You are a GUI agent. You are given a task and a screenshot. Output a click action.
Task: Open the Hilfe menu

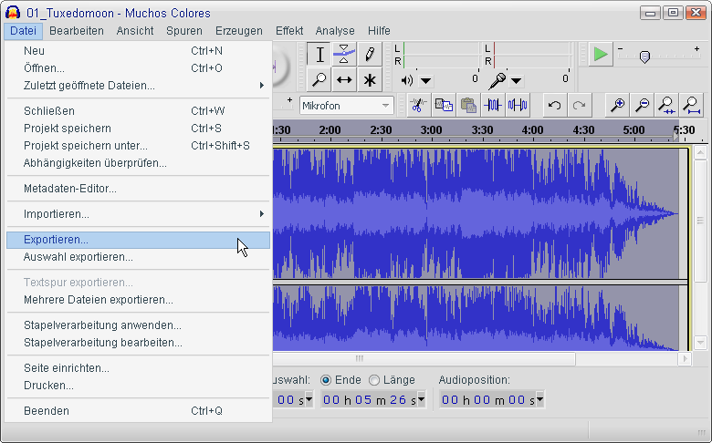[x=379, y=31]
